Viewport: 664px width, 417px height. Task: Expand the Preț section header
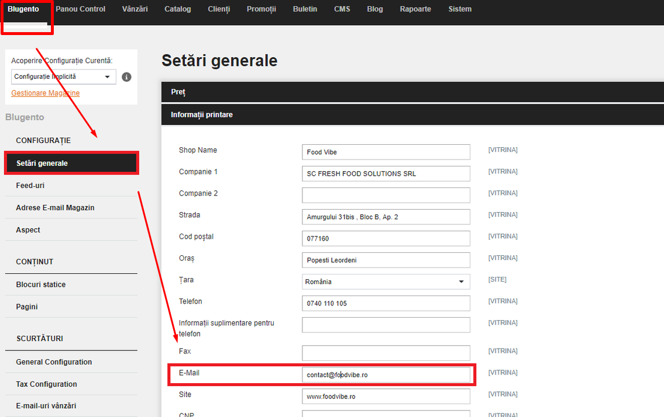coord(412,92)
